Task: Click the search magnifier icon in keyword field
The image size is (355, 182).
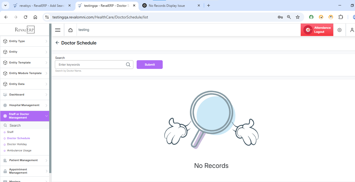Action: tap(128, 65)
